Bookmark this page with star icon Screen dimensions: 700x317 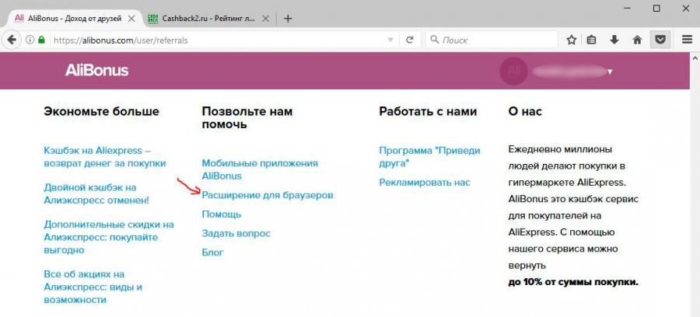[x=572, y=40]
